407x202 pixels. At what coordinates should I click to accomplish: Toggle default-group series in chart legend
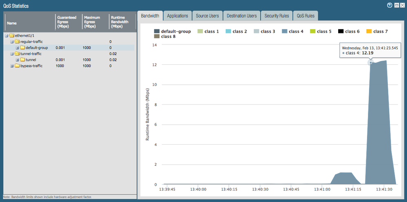click(x=172, y=31)
